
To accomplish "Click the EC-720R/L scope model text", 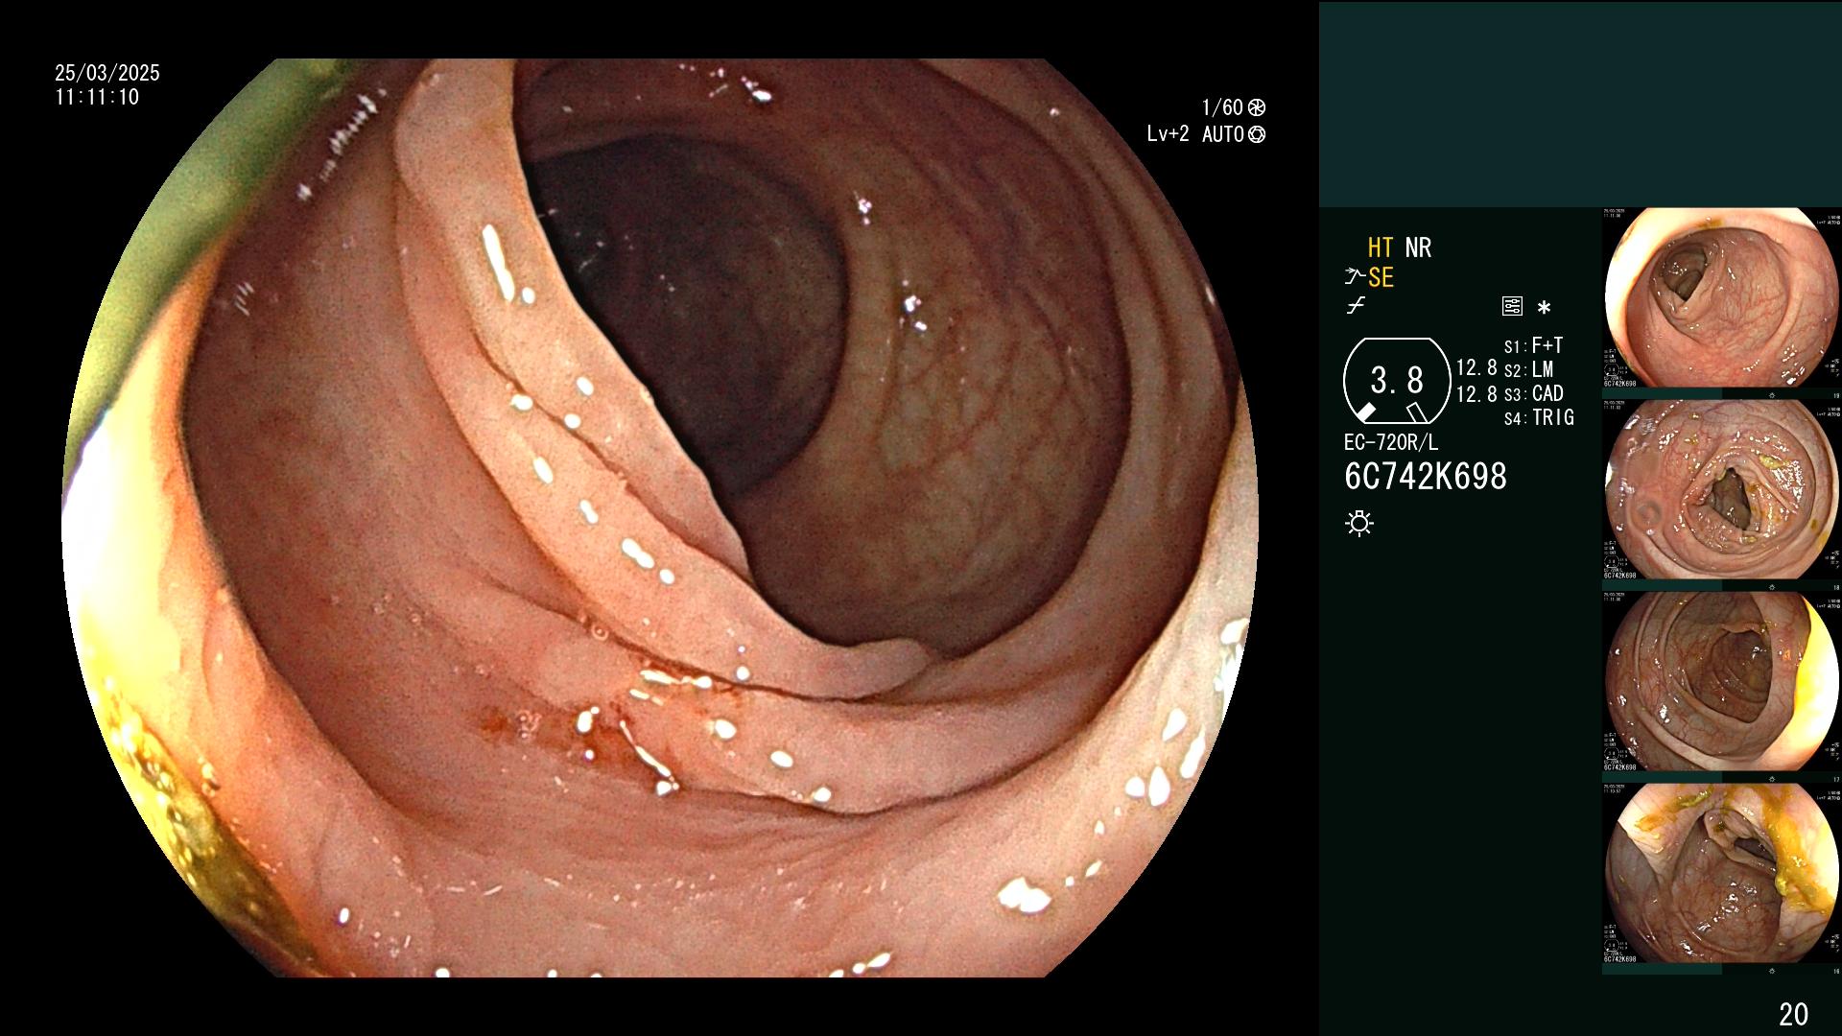I will (1391, 442).
